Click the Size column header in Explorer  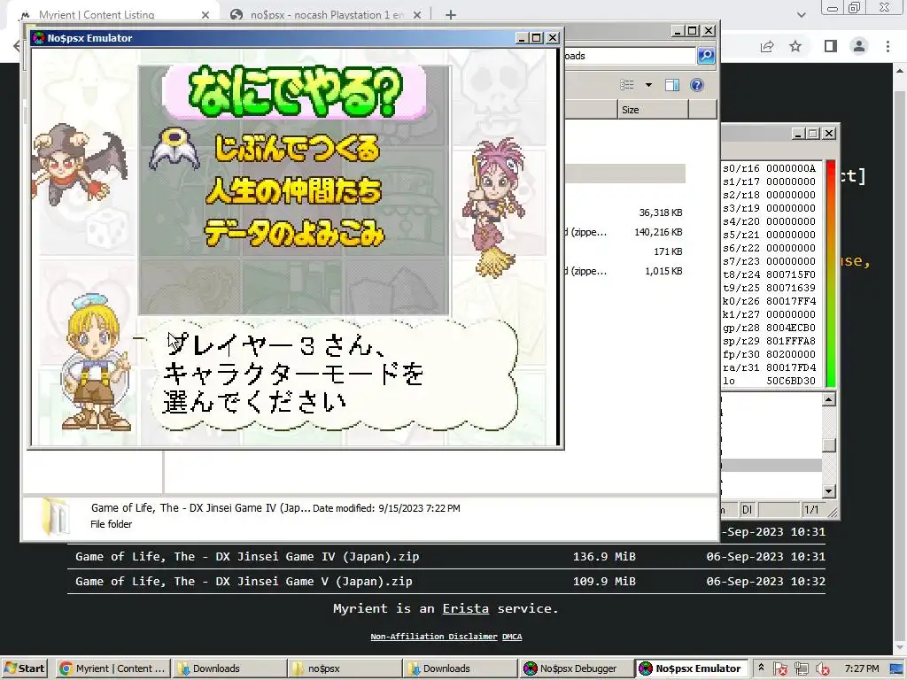pos(653,109)
